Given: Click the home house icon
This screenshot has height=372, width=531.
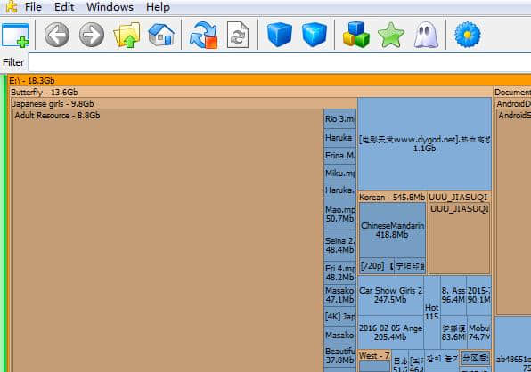Looking at the screenshot, I should (x=161, y=35).
